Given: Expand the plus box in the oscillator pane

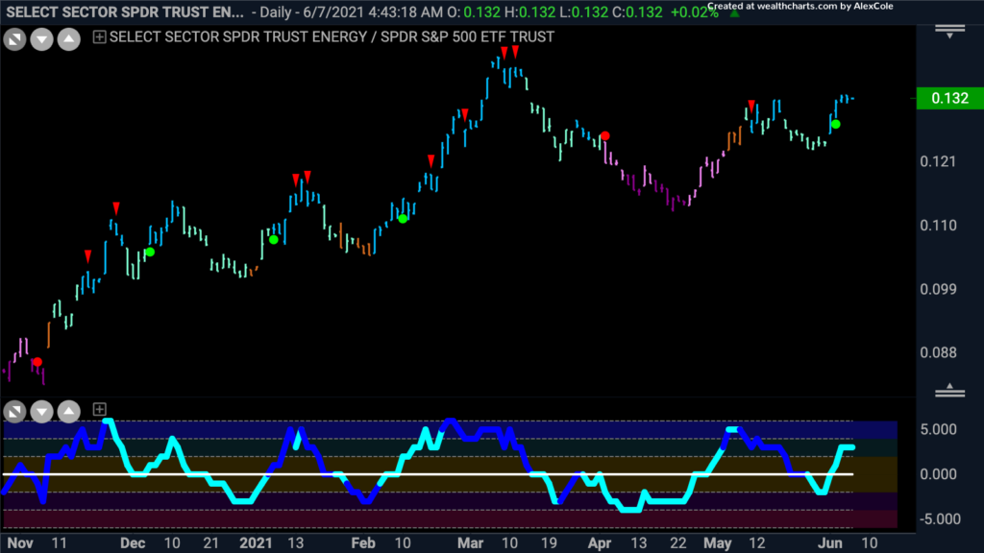Looking at the screenshot, I should [99, 409].
